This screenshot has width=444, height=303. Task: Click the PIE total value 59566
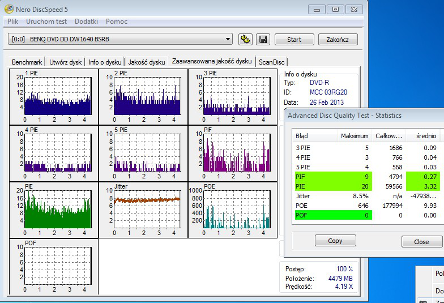tap(394, 186)
